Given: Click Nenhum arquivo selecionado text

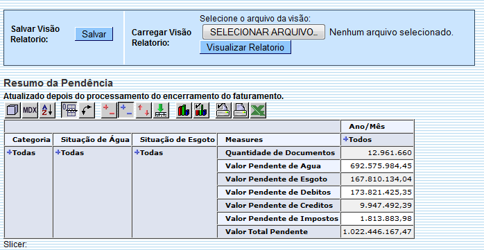Looking at the screenshot, I should click(391, 32).
